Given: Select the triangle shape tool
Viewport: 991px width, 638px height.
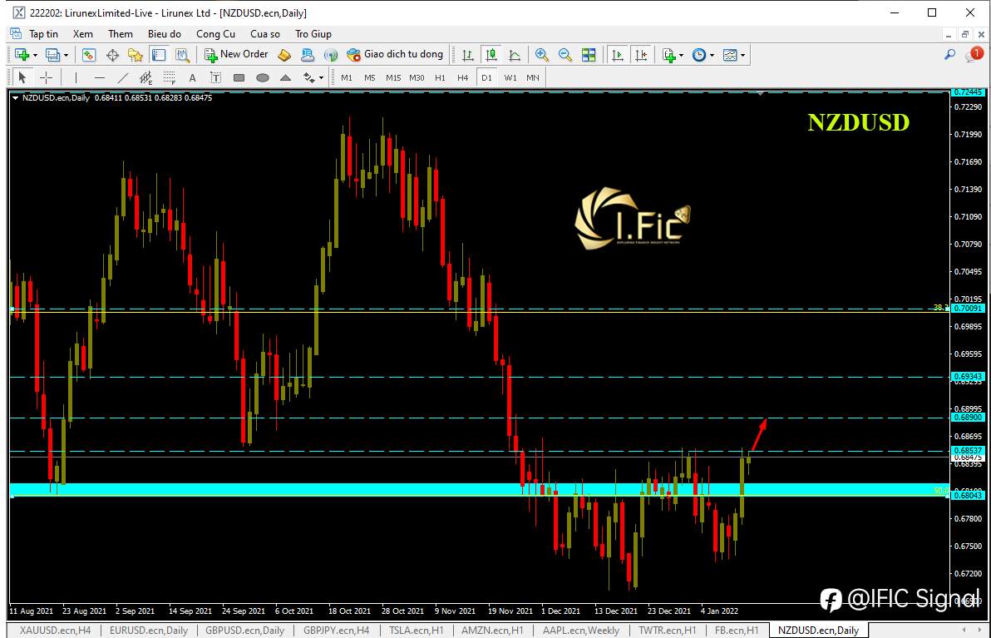Looking at the screenshot, I should (x=286, y=77).
